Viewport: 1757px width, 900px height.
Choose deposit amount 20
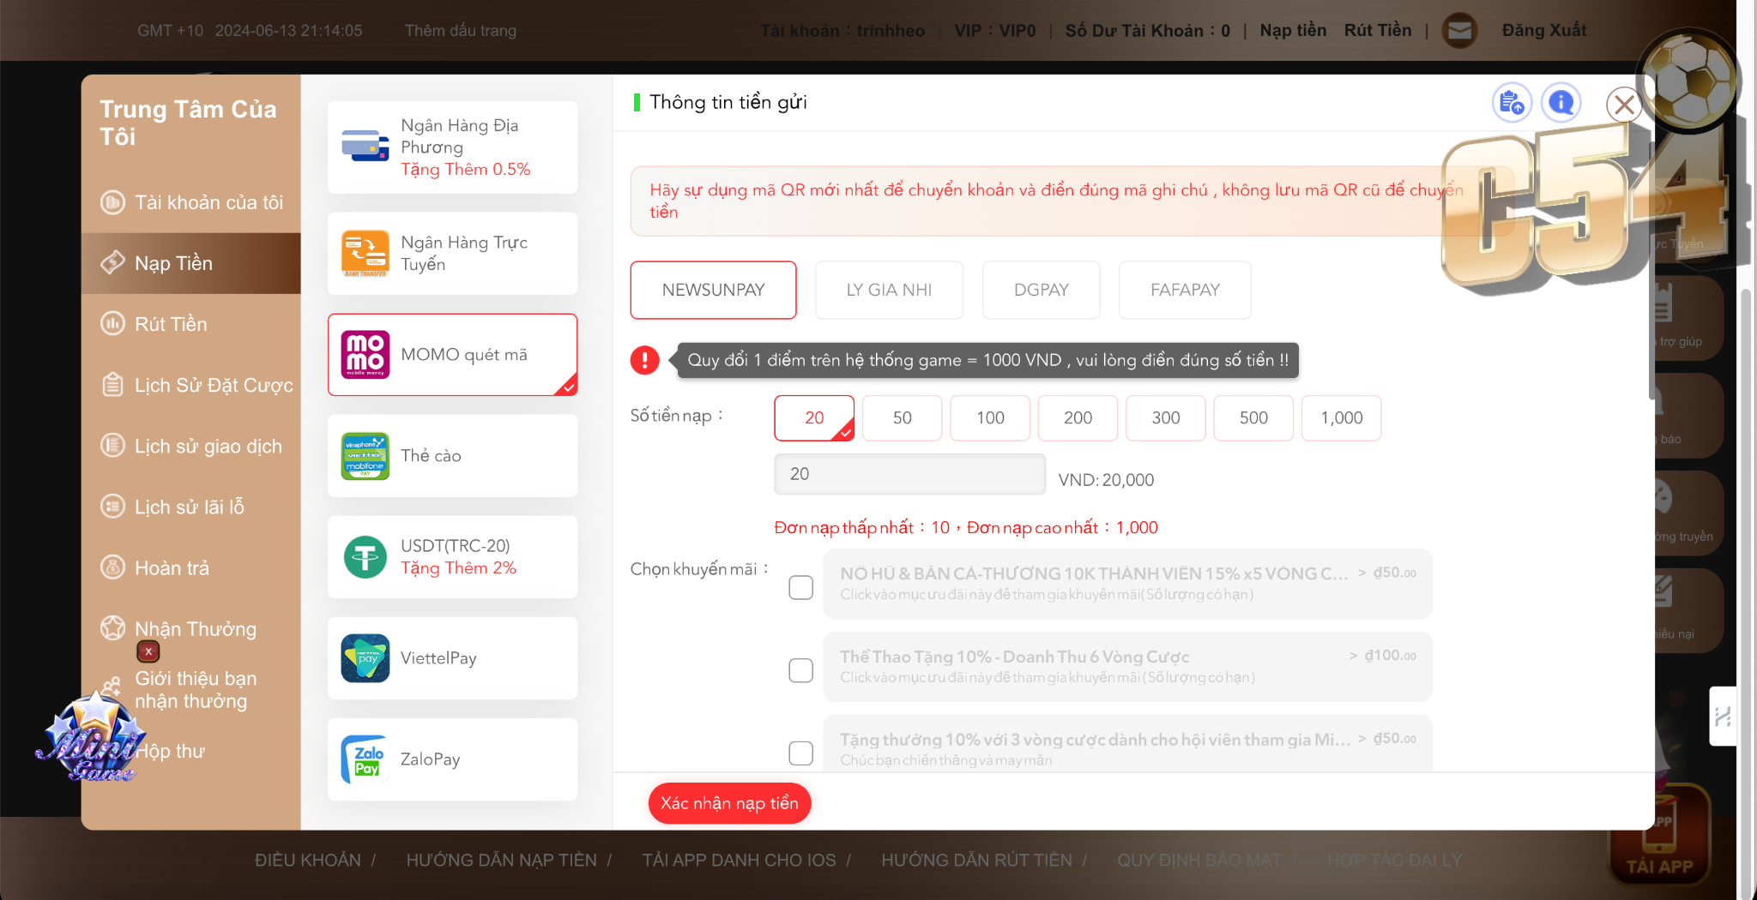(x=814, y=417)
